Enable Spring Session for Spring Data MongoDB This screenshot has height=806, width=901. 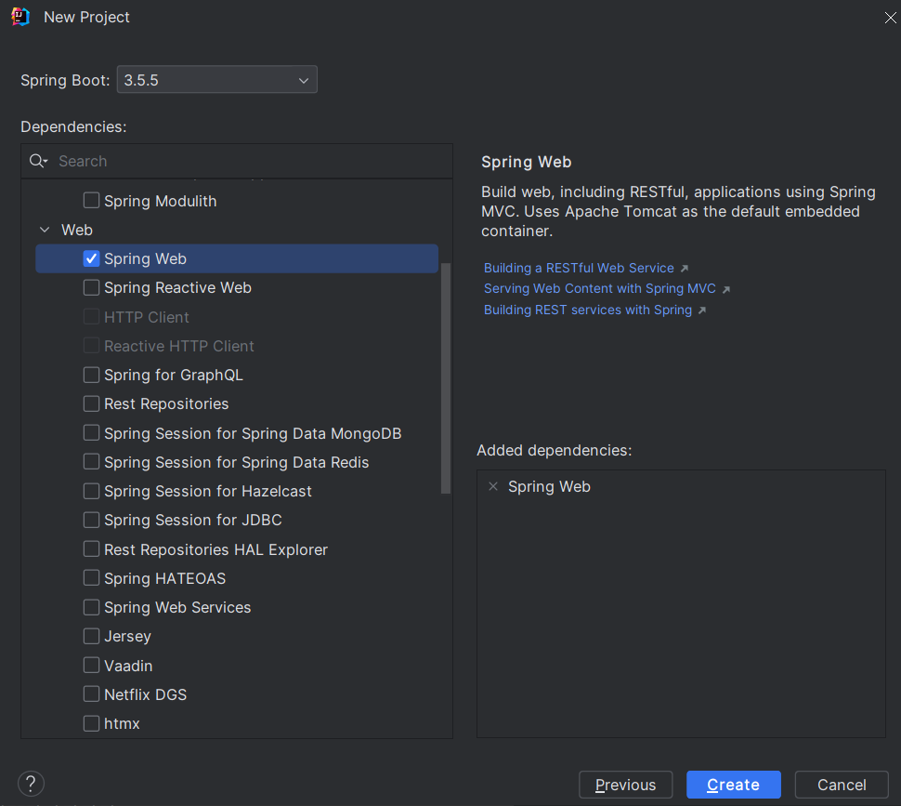91,433
